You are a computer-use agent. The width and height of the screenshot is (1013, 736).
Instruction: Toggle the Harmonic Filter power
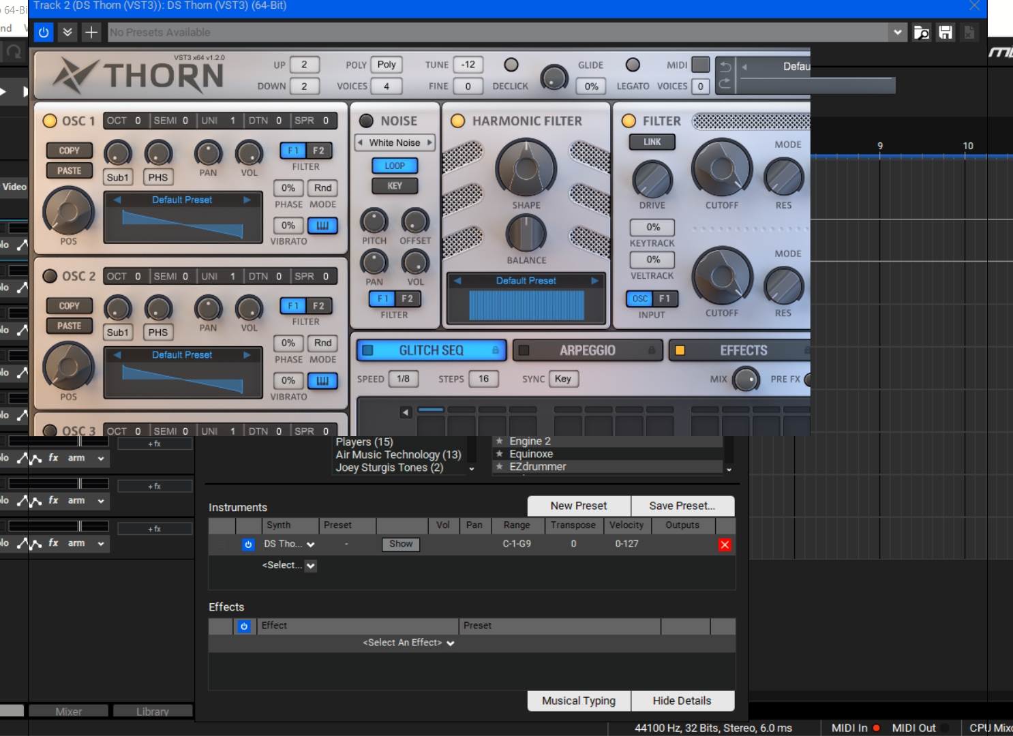pos(458,121)
